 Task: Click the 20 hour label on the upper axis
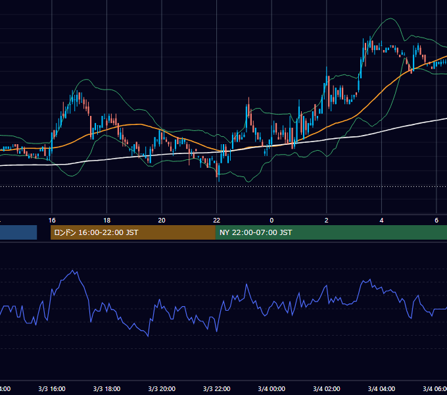pos(162,220)
